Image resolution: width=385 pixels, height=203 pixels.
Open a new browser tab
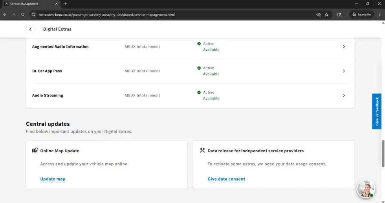click(x=66, y=4)
